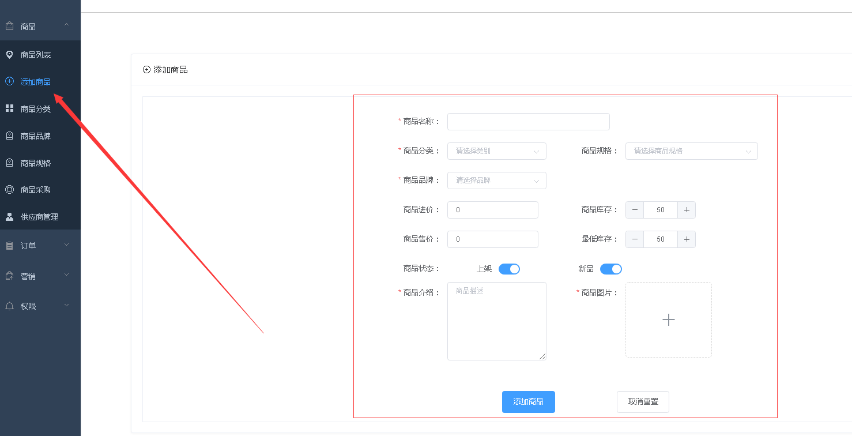The width and height of the screenshot is (852, 436).
Task: Click inside the 商品名称 input field
Action: [x=528, y=122]
